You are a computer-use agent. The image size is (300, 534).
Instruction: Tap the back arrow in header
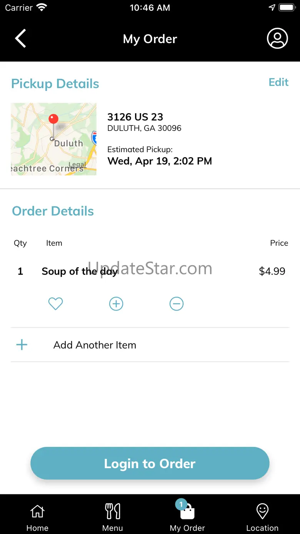click(x=20, y=39)
